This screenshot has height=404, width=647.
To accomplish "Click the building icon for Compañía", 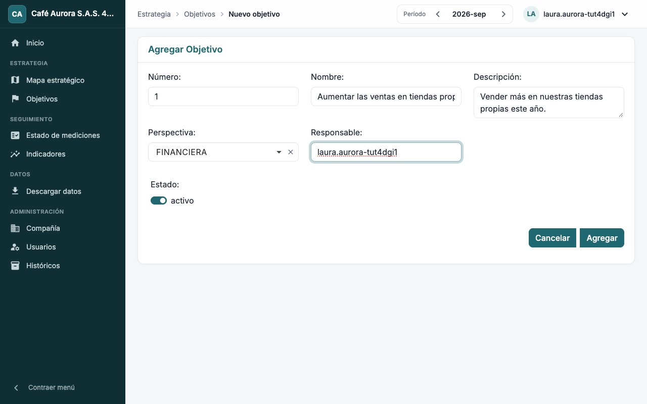I will [15, 228].
